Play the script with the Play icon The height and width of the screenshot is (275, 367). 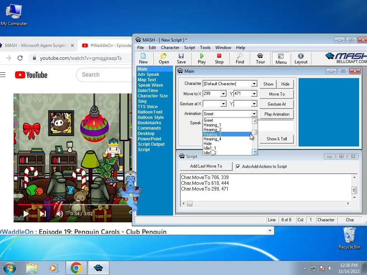(202, 58)
